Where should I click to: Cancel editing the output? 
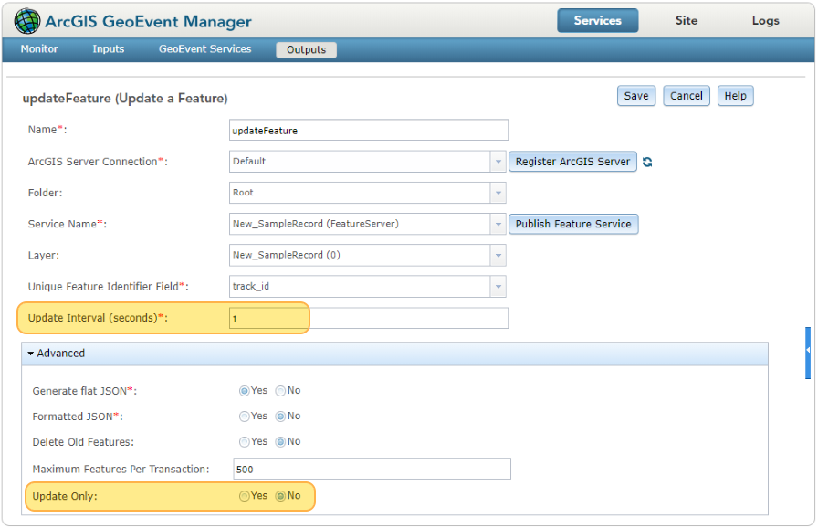point(686,96)
